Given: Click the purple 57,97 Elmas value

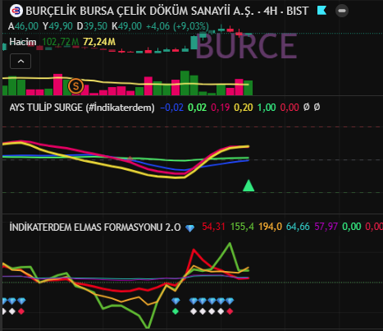Looking at the screenshot, I should [x=326, y=227].
